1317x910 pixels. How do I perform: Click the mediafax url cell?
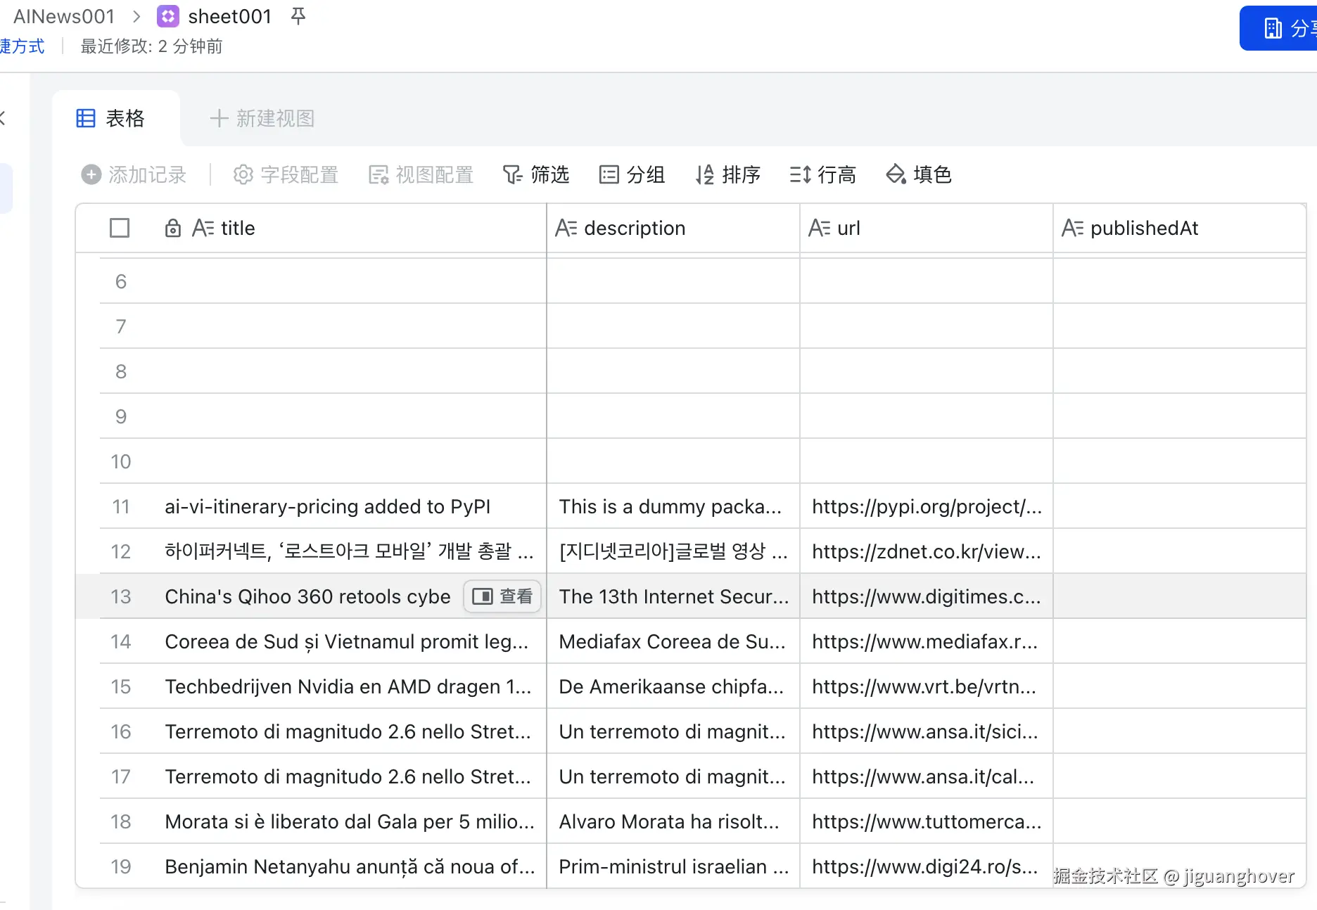[x=927, y=641]
